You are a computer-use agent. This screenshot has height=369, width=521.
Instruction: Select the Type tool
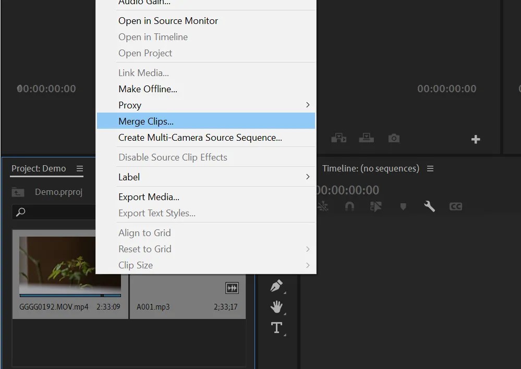tap(277, 328)
